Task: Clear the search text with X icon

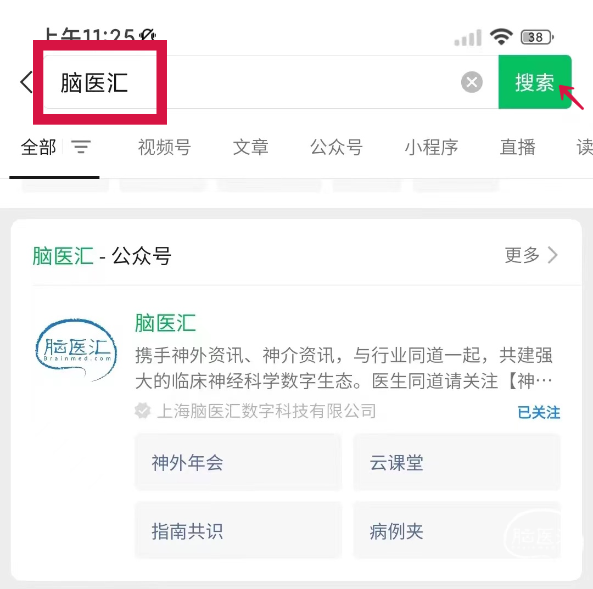Action: pyautogui.click(x=471, y=83)
